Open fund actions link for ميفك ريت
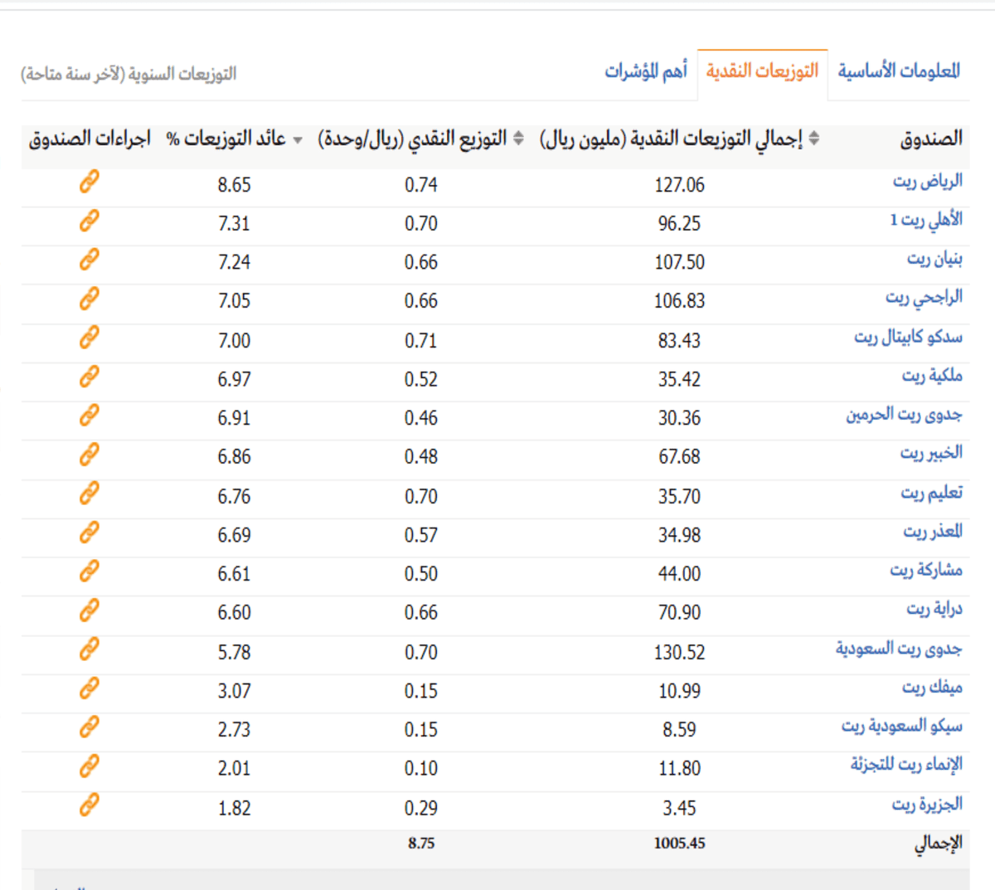995x890 pixels. pos(90,688)
